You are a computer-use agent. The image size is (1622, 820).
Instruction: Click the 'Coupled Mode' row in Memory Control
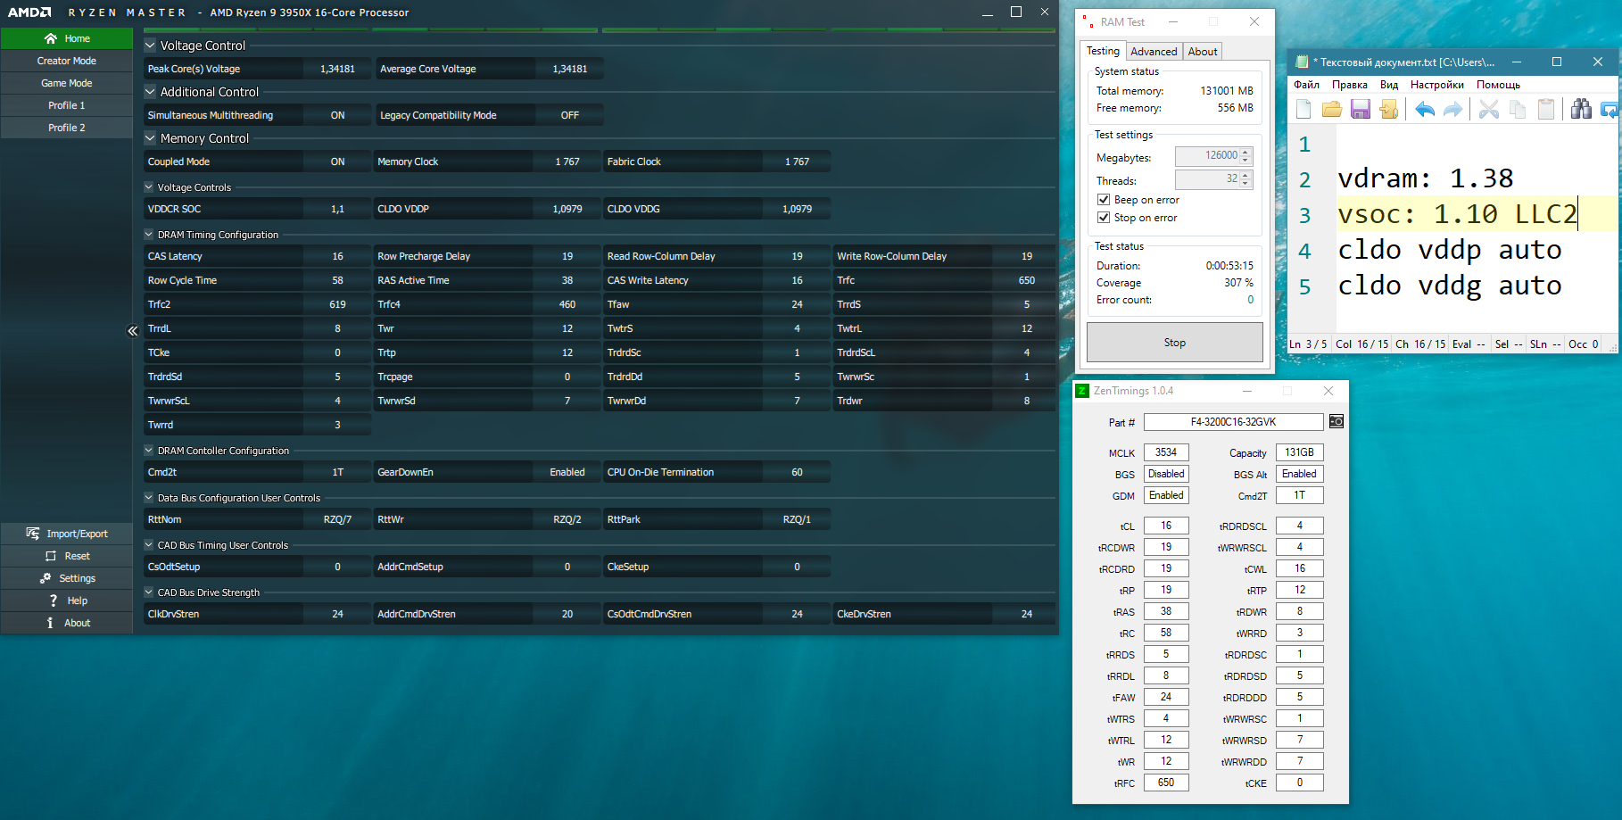coord(258,162)
